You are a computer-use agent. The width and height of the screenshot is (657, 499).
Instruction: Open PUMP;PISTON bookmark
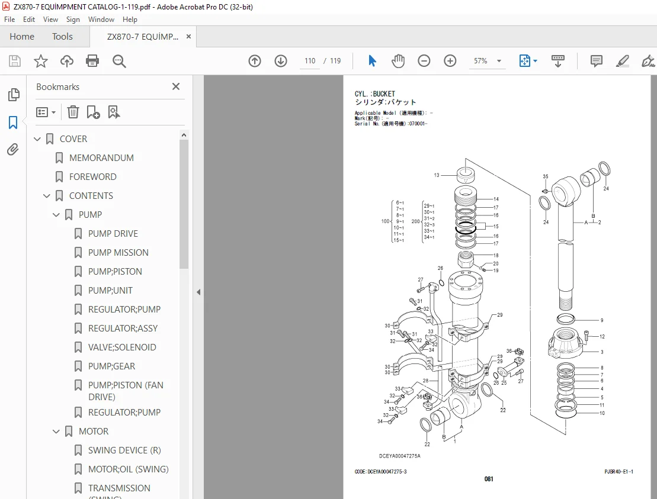[115, 271]
